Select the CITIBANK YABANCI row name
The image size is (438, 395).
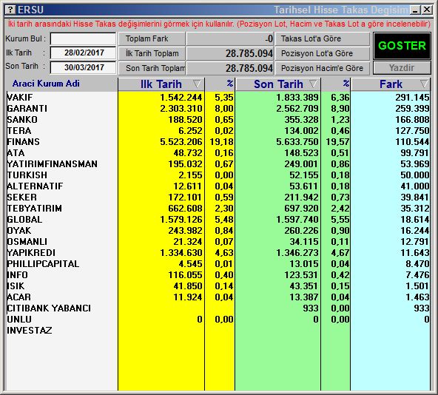(49, 308)
